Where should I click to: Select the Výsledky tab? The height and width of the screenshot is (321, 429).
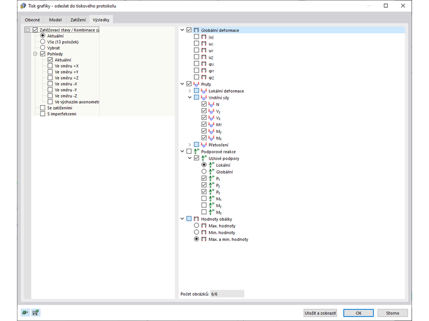101,20
